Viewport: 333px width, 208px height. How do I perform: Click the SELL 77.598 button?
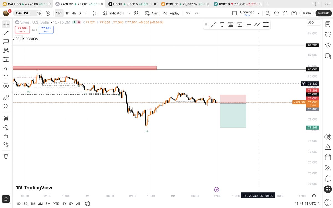pos(22,30)
